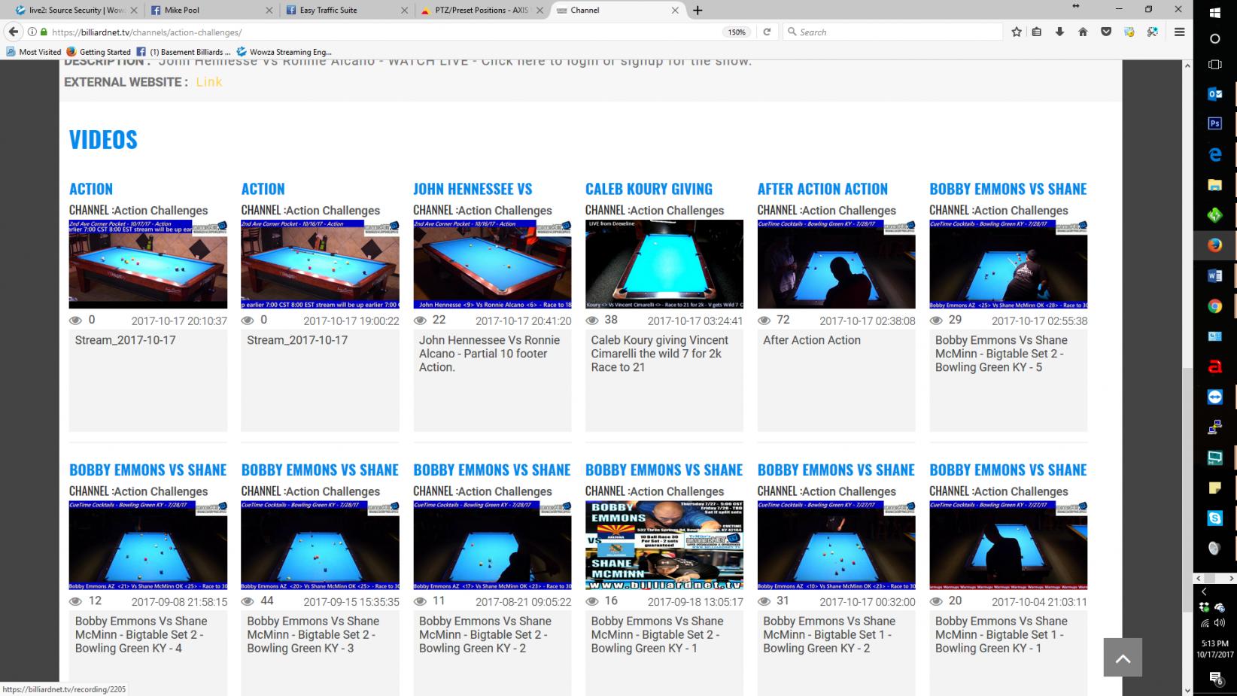The width and height of the screenshot is (1237, 696).
Task: Open the Firefox downloads arrow
Action: pos(1059,32)
